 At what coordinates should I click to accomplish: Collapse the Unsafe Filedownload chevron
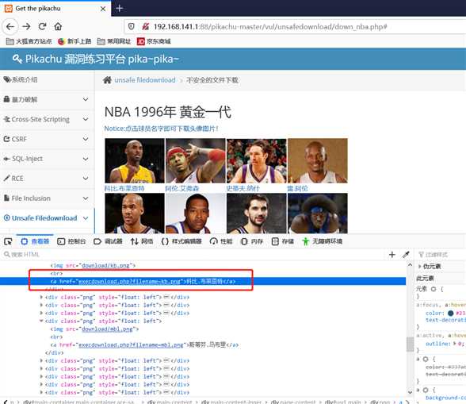pos(86,218)
